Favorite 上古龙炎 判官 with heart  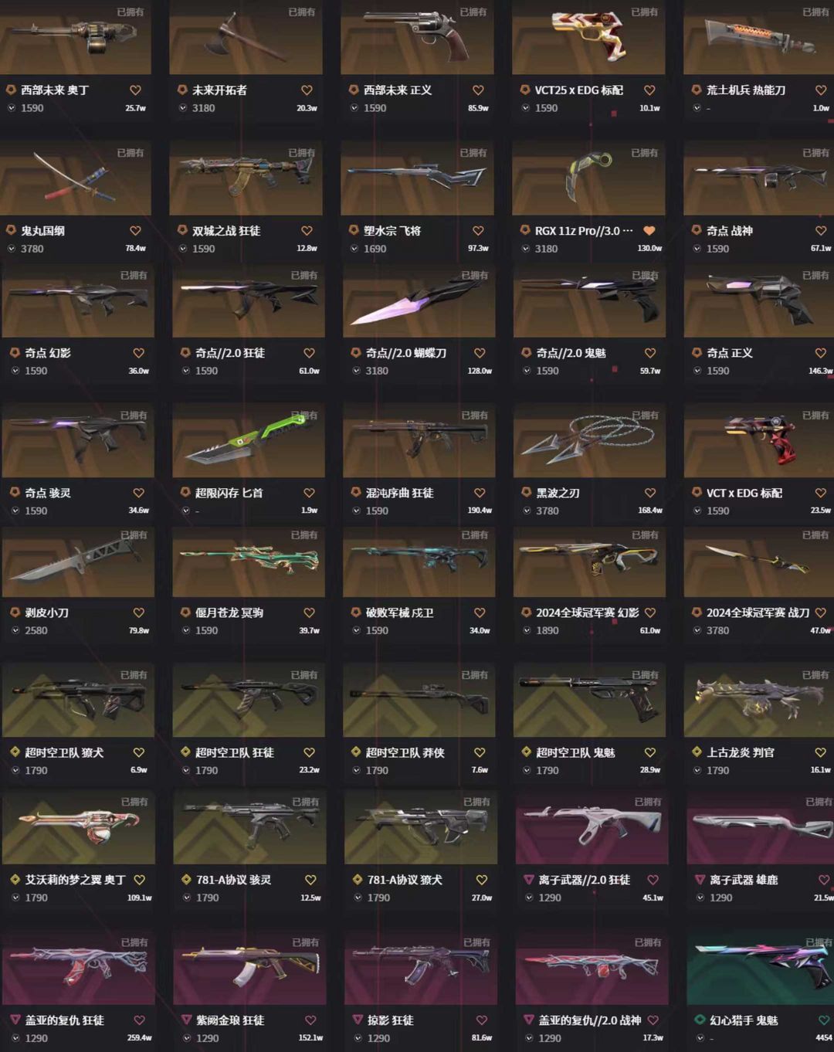[820, 752]
